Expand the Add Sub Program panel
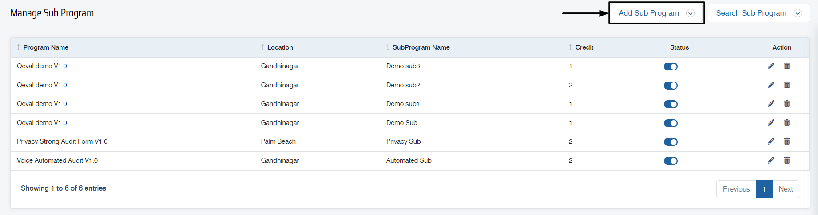The height and width of the screenshot is (215, 818). [657, 13]
